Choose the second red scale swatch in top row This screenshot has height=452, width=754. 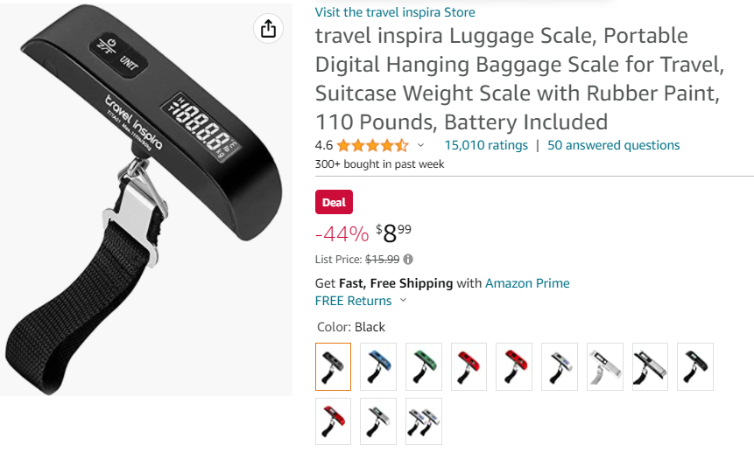click(x=514, y=366)
